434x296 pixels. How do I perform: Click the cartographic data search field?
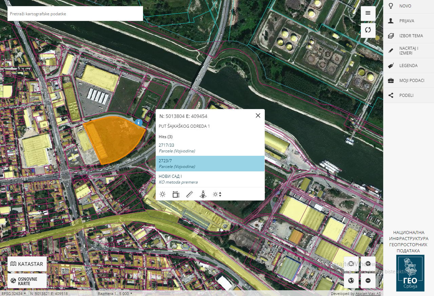pyautogui.click(x=75, y=14)
